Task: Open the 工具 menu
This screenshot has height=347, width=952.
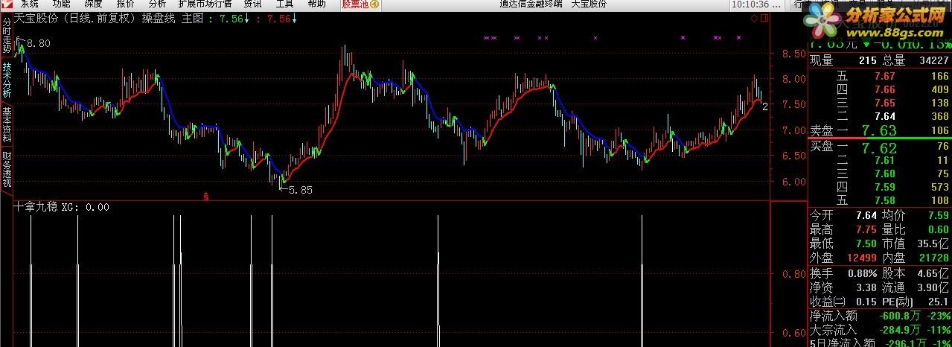Action: pos(284,4)
